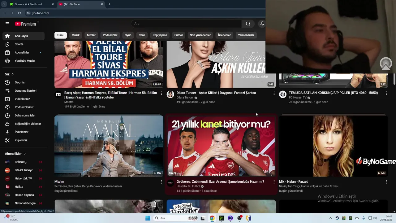
Task: Open a new Chrome tab
Action: [x=109, y=4]
